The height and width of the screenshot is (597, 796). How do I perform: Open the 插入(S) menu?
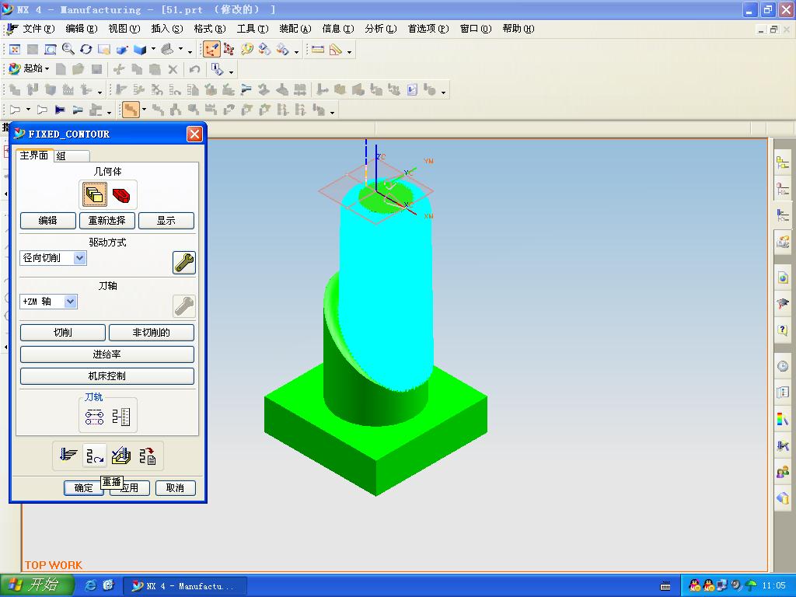coord(167,29)
